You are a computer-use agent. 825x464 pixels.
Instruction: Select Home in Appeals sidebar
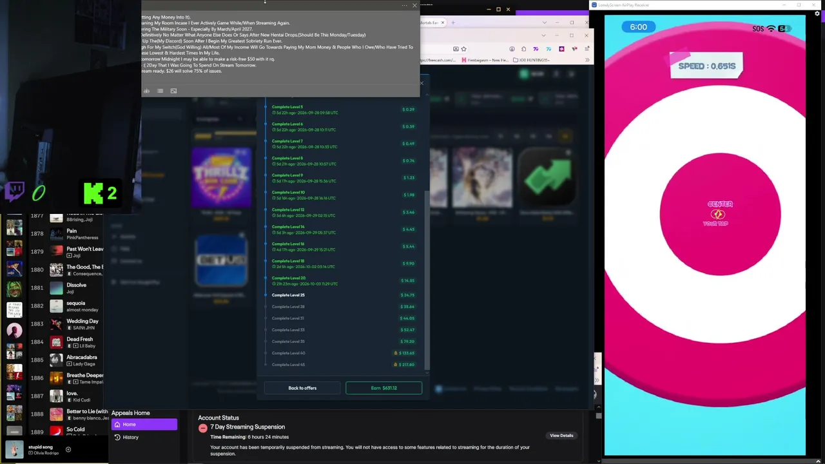click(144, 424)
